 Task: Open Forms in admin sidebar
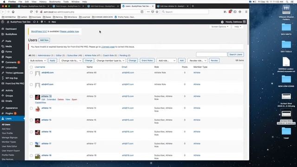point(8,51)
